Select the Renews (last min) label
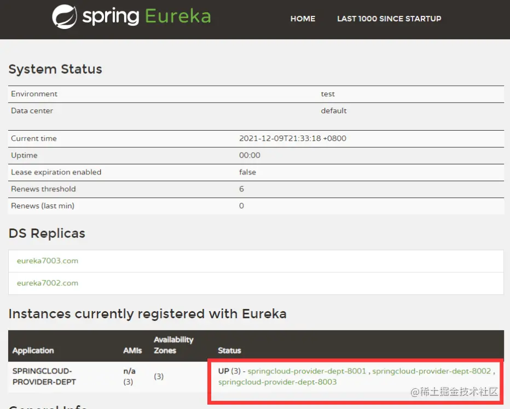 tap(43, 206)
